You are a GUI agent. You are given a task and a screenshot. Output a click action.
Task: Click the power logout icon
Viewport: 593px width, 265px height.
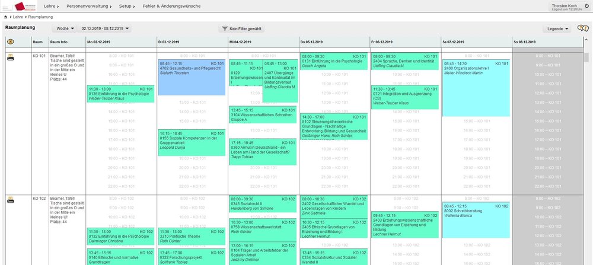click(x=586, y=5)
